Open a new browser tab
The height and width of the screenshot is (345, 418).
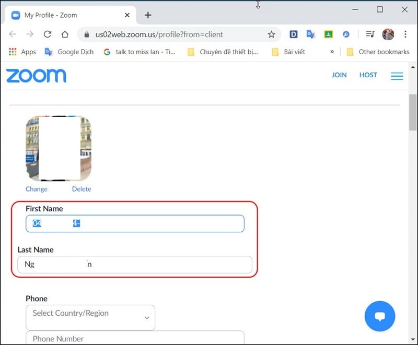pos(148,15)
